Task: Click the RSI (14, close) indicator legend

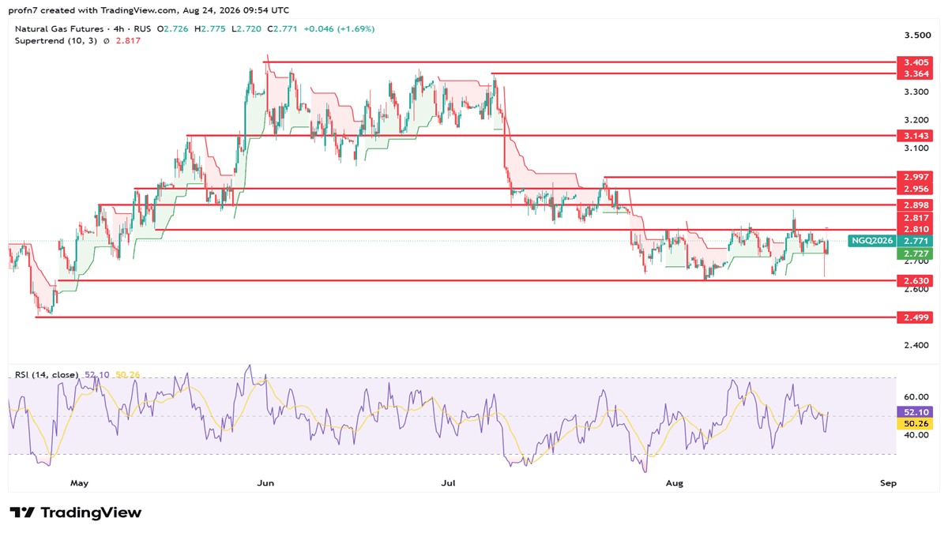Action: [x=47, y=374]
